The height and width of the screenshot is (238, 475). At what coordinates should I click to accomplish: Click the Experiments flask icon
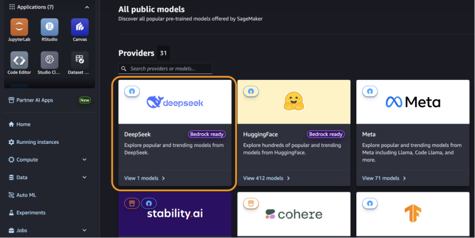click(x=11, y=213)
